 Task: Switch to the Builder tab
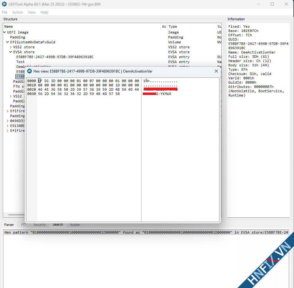coord(75,225)
